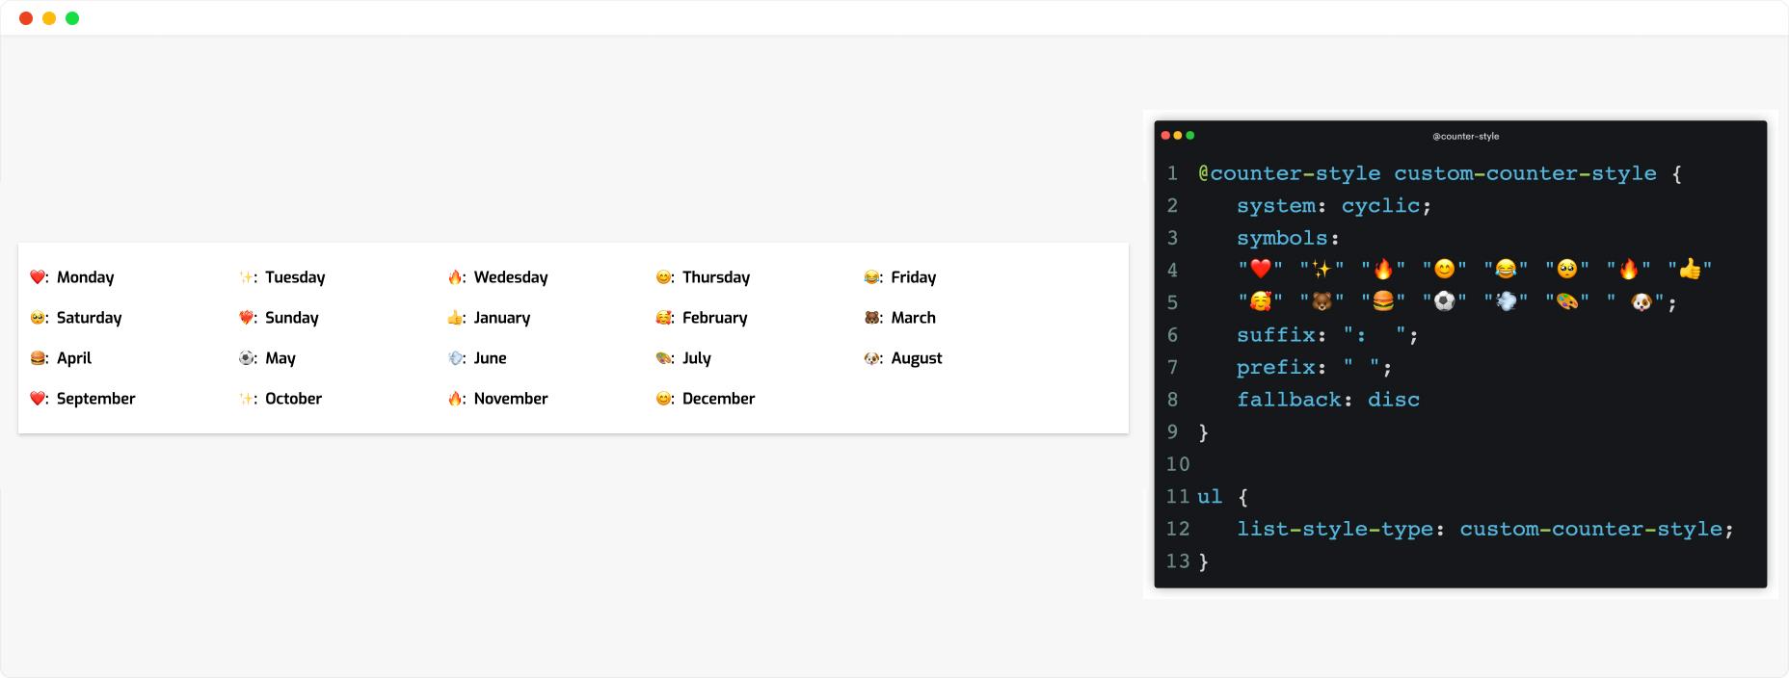This screenshot has width=1789, height=678.
Task: Click the fire emoji marker beside November
Action: click(x=454, y=399)
